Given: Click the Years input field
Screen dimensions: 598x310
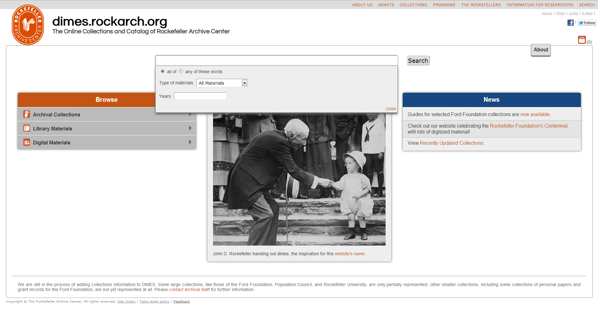Looking at the screenshot, I should 200,96.
